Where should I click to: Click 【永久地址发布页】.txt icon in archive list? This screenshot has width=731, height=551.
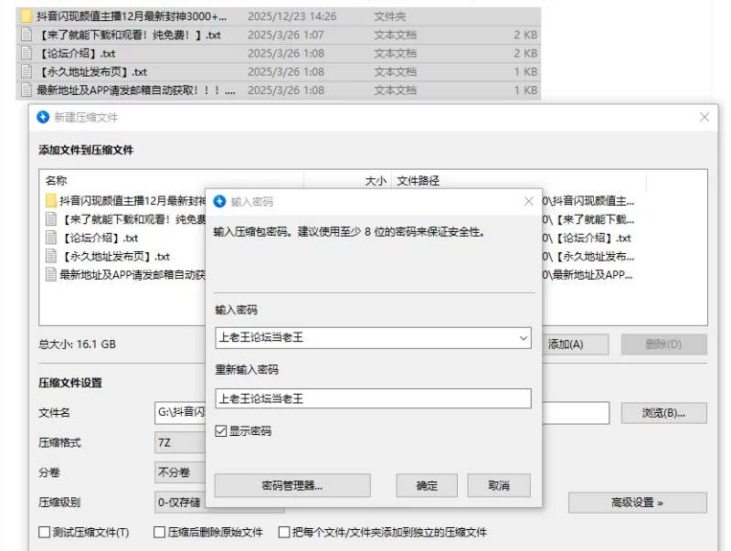point(51,257)
